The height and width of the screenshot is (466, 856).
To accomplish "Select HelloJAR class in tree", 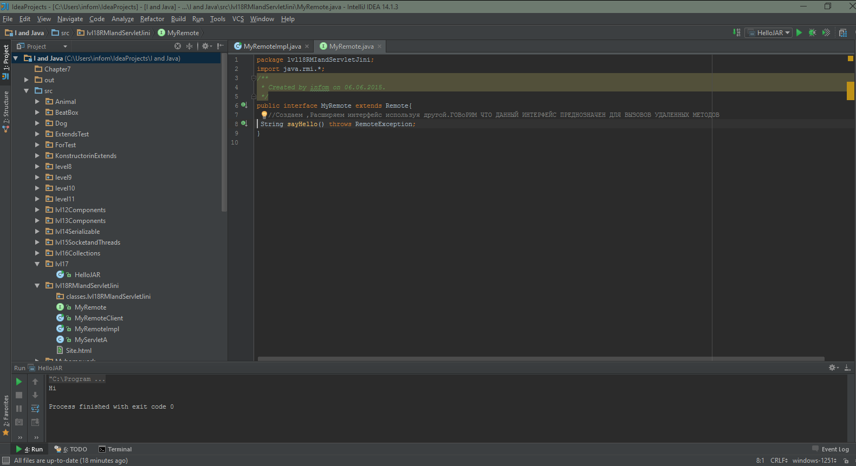I will 79,275.
